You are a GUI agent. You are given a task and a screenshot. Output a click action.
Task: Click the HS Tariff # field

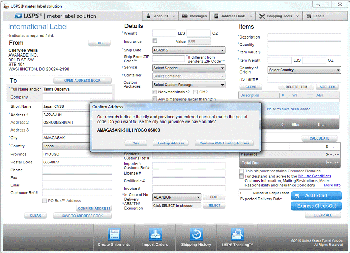[x=304, y=79]
